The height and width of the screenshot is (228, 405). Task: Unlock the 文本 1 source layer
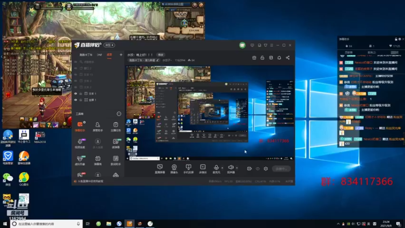[x=81, y=94]
